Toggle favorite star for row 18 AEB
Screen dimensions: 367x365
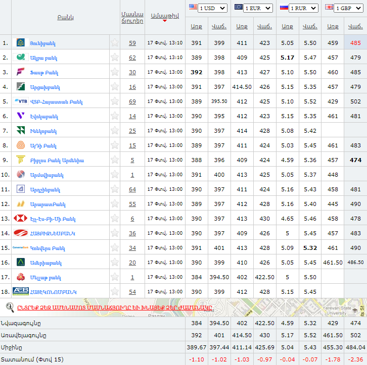[115, 291]
